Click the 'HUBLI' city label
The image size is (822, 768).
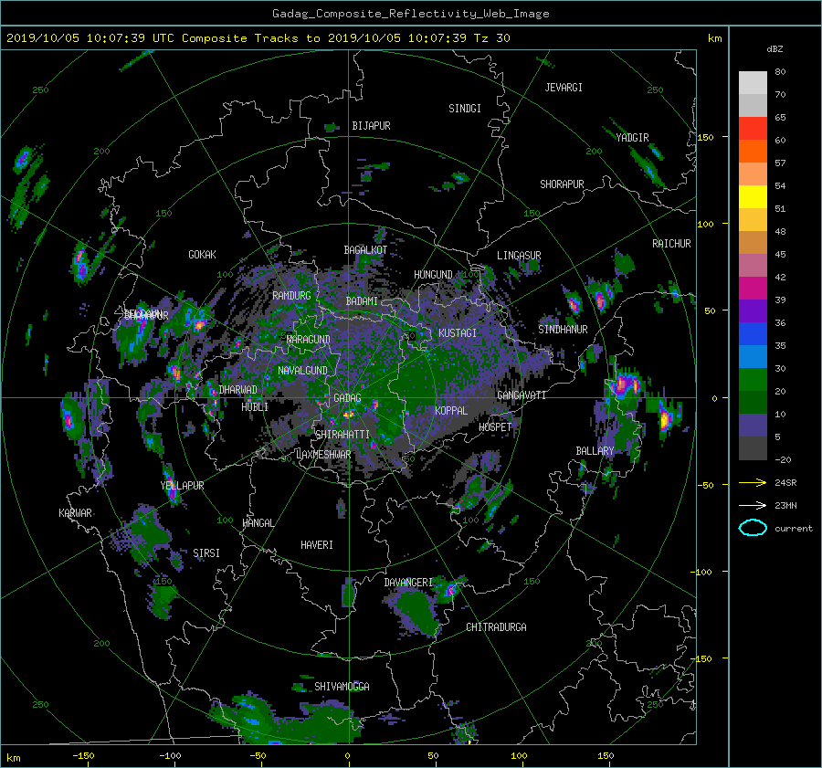(255, 406)
